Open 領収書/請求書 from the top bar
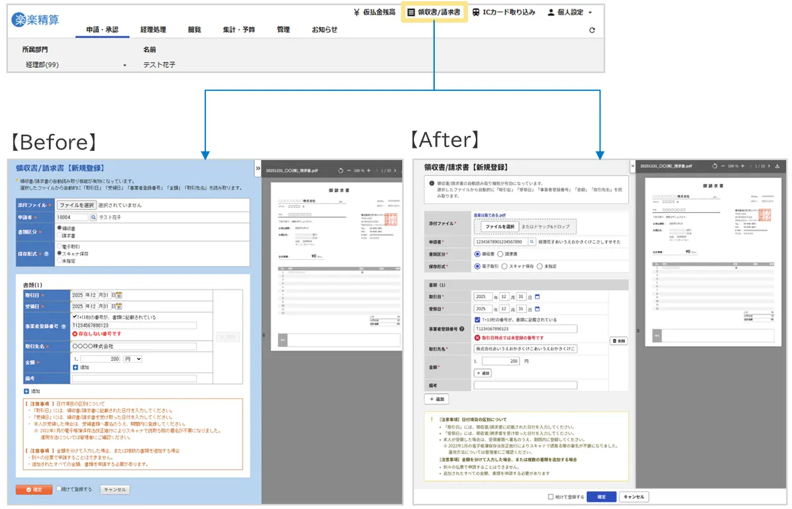The width and height of the screenshot is (792, 509). (434, 13)
